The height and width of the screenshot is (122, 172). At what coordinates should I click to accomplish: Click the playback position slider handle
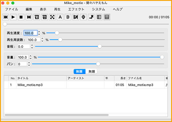coord(5,24)
